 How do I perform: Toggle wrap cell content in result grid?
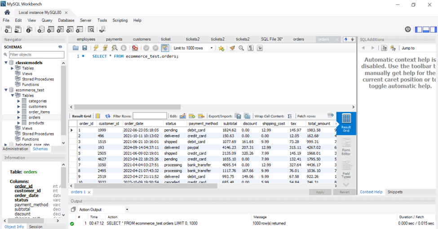tap(290, 116)
